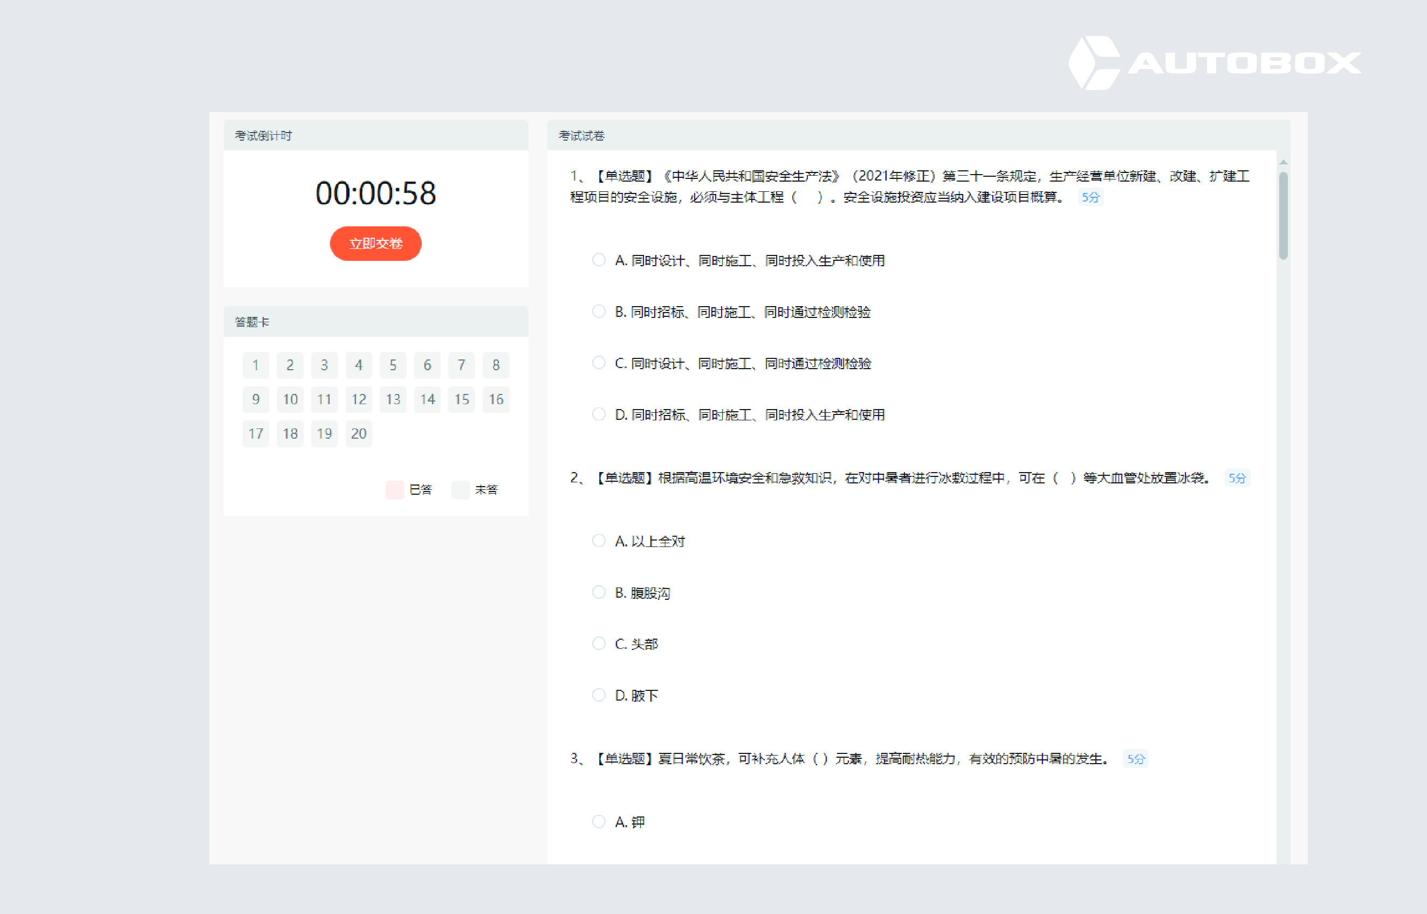Select option D 同时招标 for question 1
This screenshot has width=1427, height=914.
coord(599,414)
